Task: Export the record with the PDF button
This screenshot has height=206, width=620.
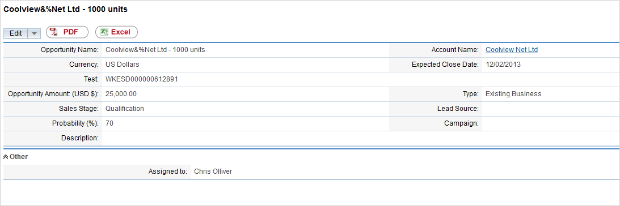Action: [68, 32]
